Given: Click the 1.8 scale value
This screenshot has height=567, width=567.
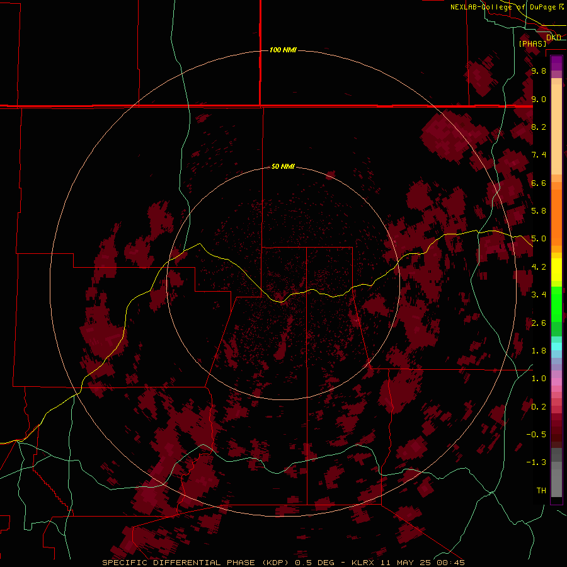Looking at the screenshot, I should tap(539, 351).
